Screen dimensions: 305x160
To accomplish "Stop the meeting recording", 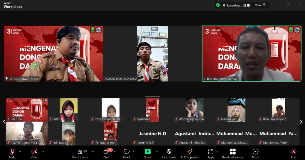I will (249, 5).
